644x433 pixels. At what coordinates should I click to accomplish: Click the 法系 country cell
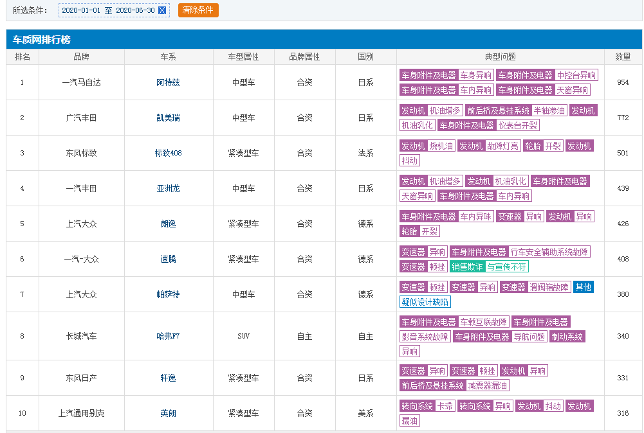[x=365, y=153]
